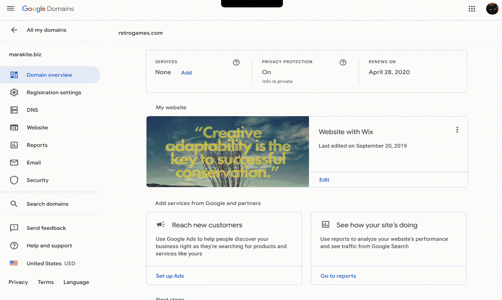Click the Google Domains logo
Image resolution: width=502 pixels, height=300 pixels.
(x=48, y=9)
